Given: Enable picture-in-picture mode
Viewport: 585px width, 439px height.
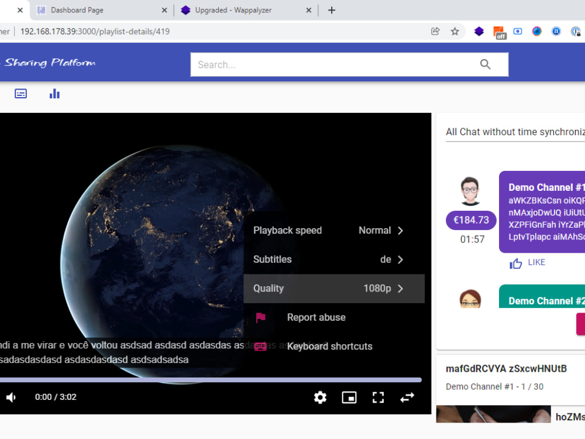Looking at the screenshot, I should pos(349,397).
